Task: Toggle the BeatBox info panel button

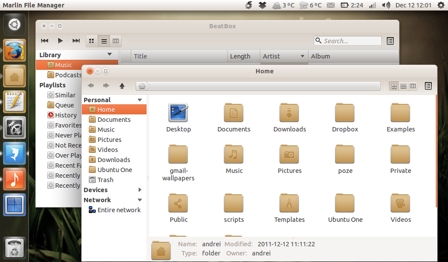Action: tap(390, 41)
